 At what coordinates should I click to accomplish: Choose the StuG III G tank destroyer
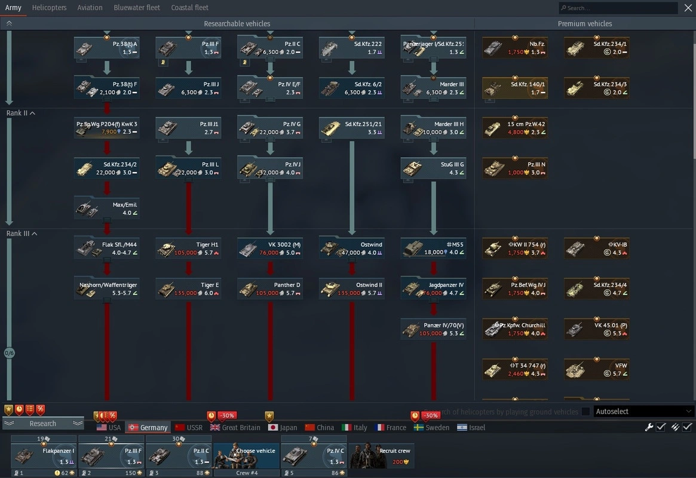[x=433, y=168]
